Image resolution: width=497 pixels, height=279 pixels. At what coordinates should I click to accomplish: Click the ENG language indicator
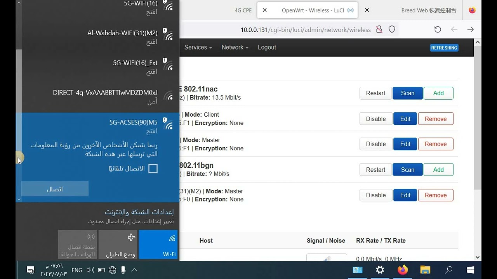pos(77,270)
